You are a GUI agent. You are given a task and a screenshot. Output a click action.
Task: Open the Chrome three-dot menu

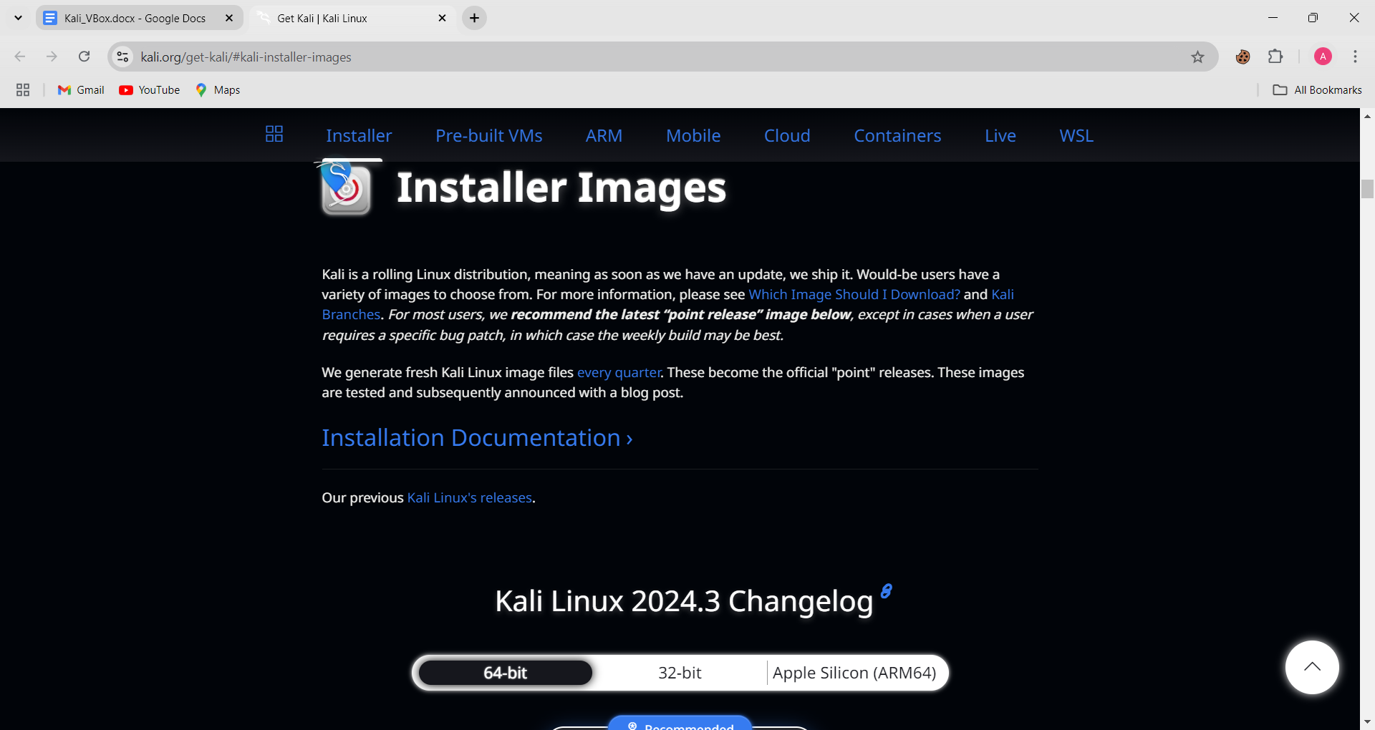1355,57
